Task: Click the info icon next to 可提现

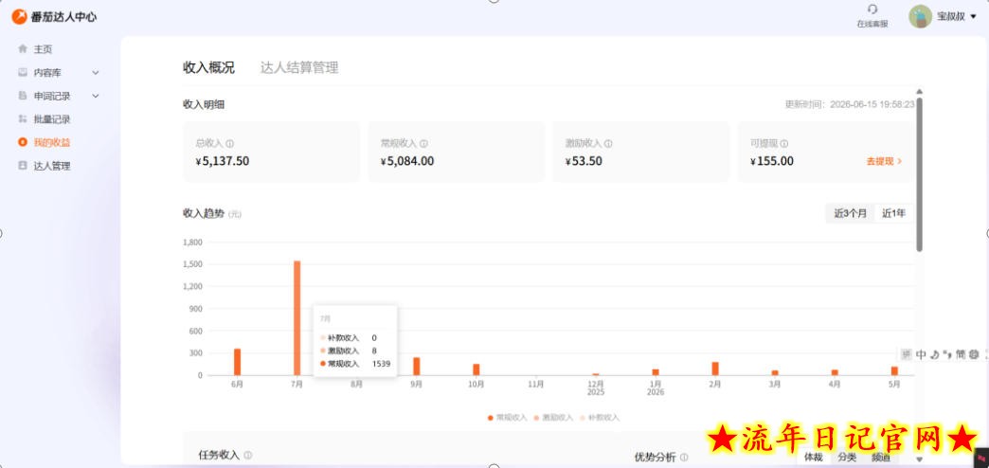Action: 784,144
